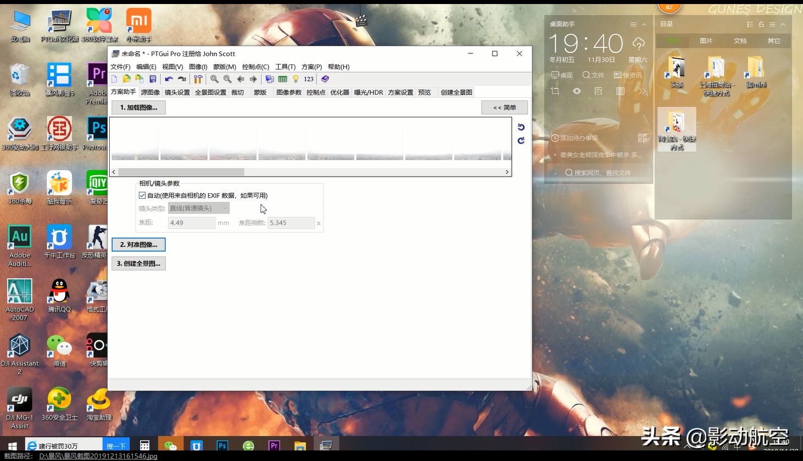Click the next image right arrow
The height and width of the screenshot is (461, 803).
point(253,79)
